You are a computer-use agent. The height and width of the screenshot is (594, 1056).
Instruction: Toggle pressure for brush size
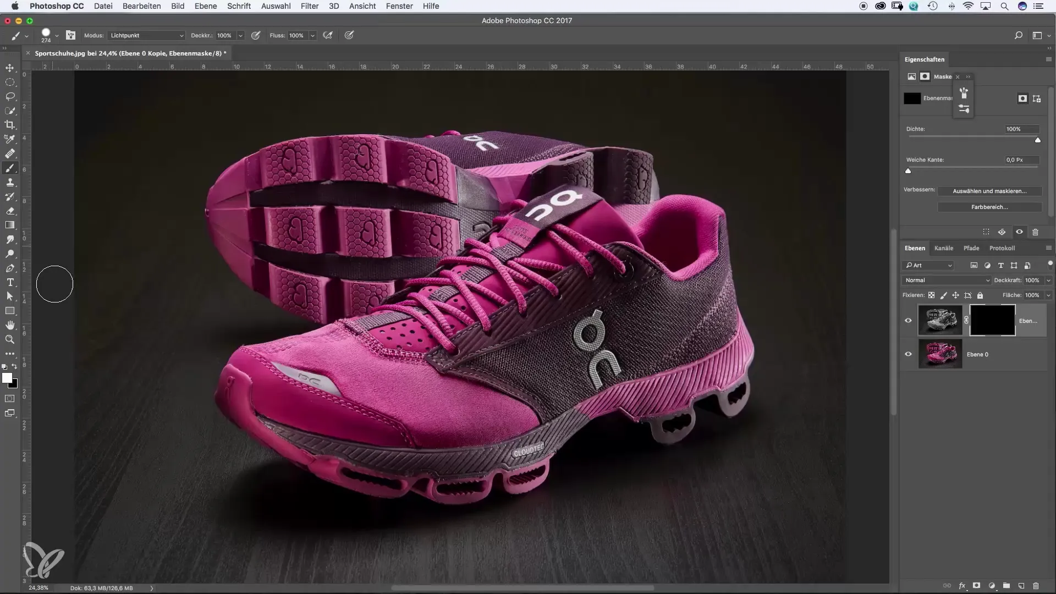pyautogui.click(x=349, y=35)
